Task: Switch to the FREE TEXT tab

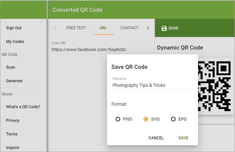Action: coord(76,28)
